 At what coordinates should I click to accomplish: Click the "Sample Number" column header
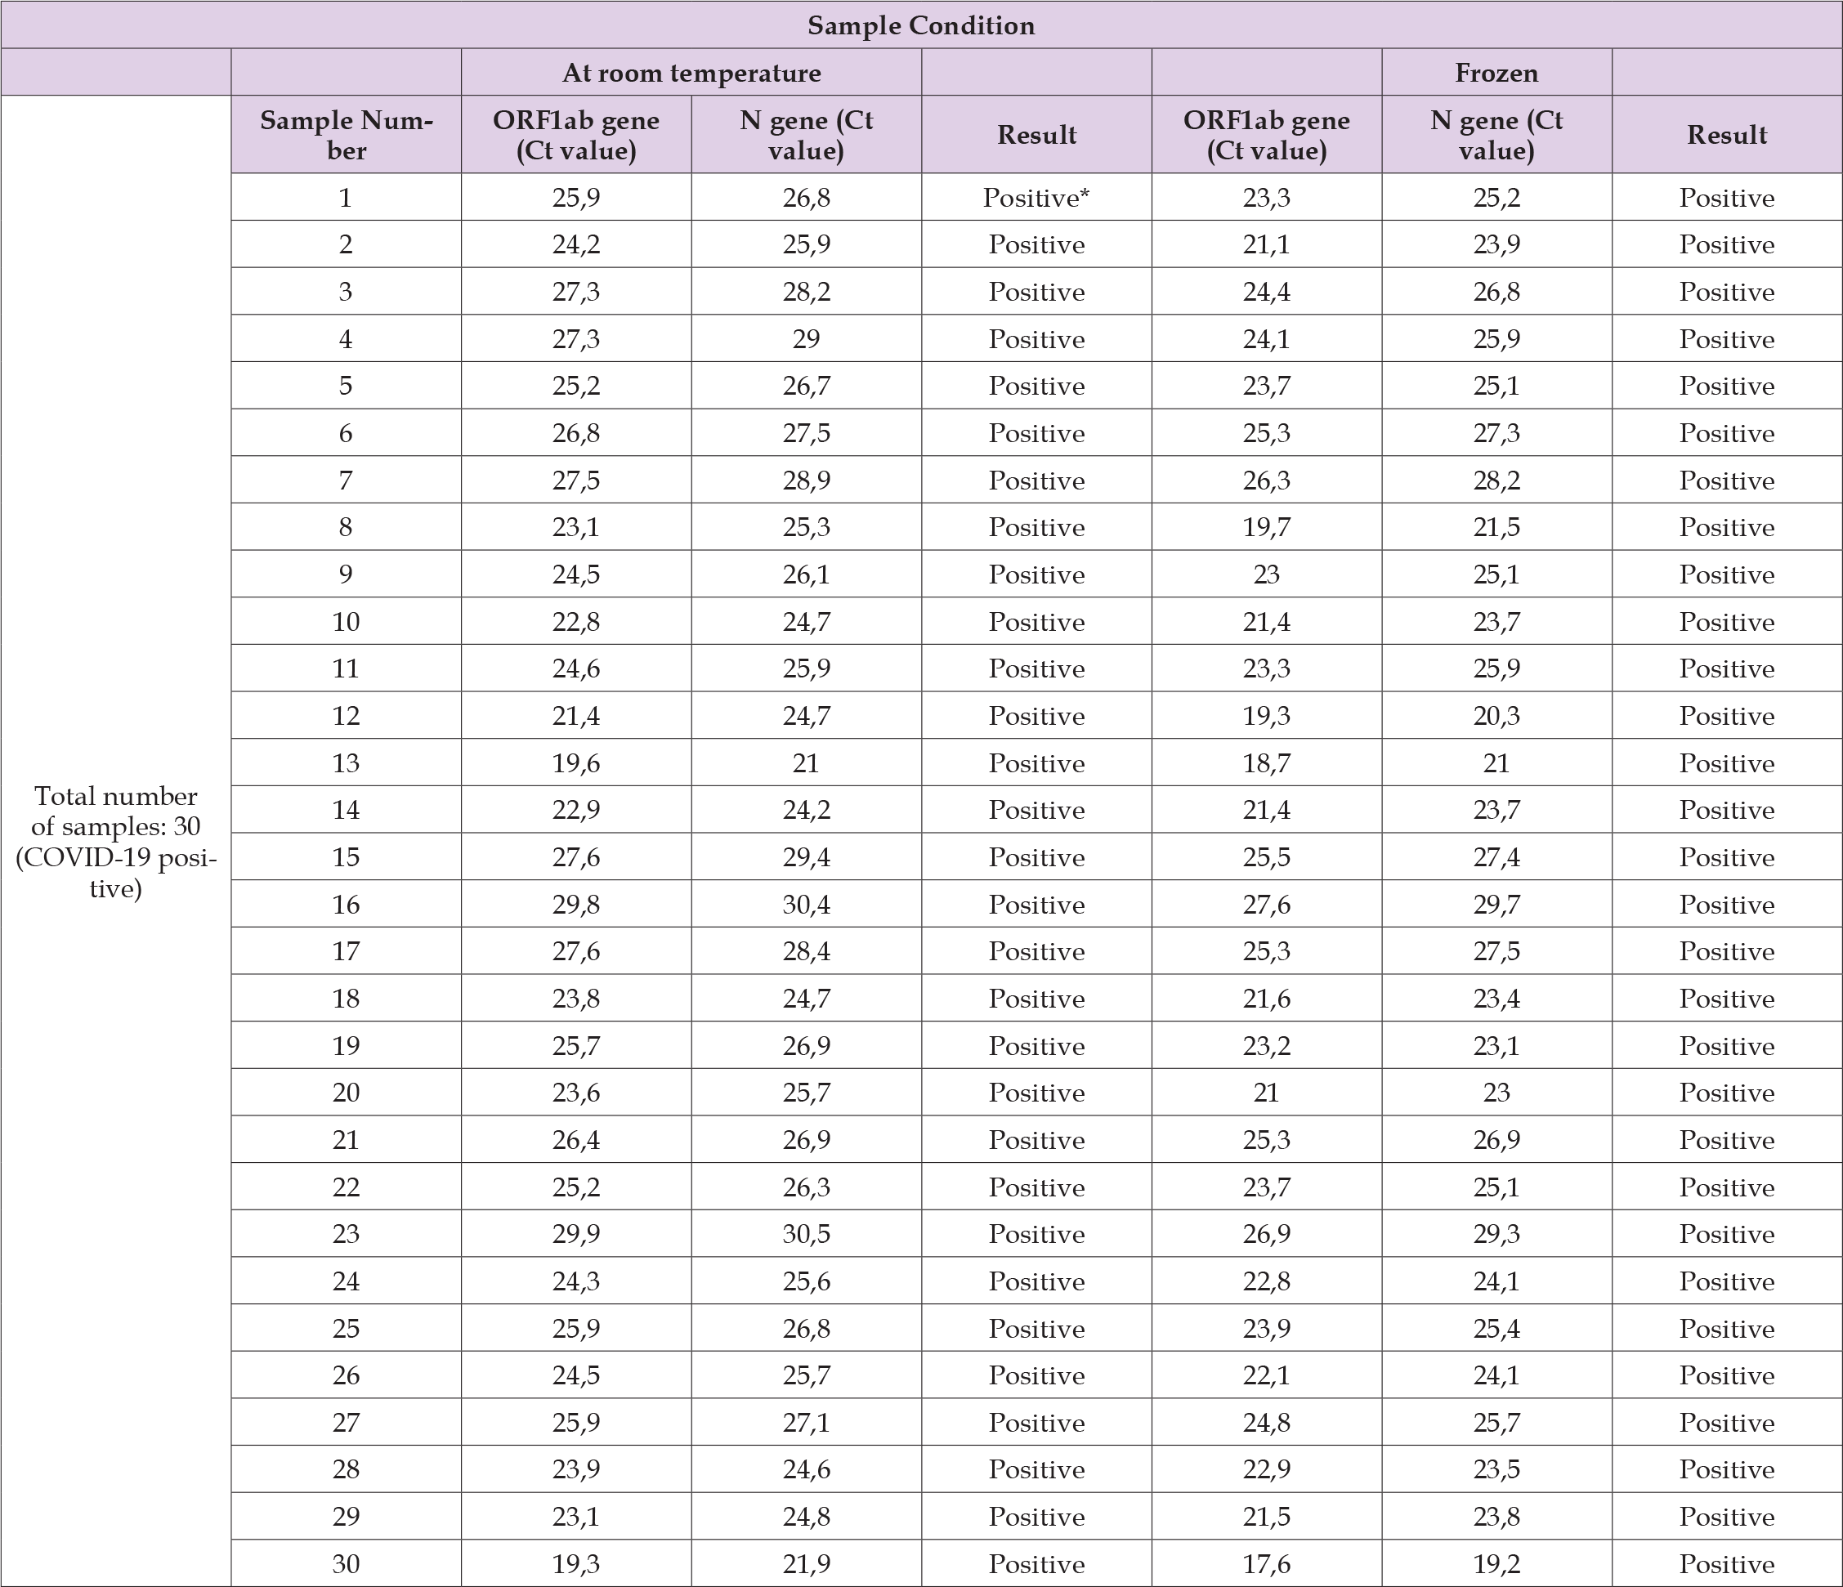[x=346, y=134]
